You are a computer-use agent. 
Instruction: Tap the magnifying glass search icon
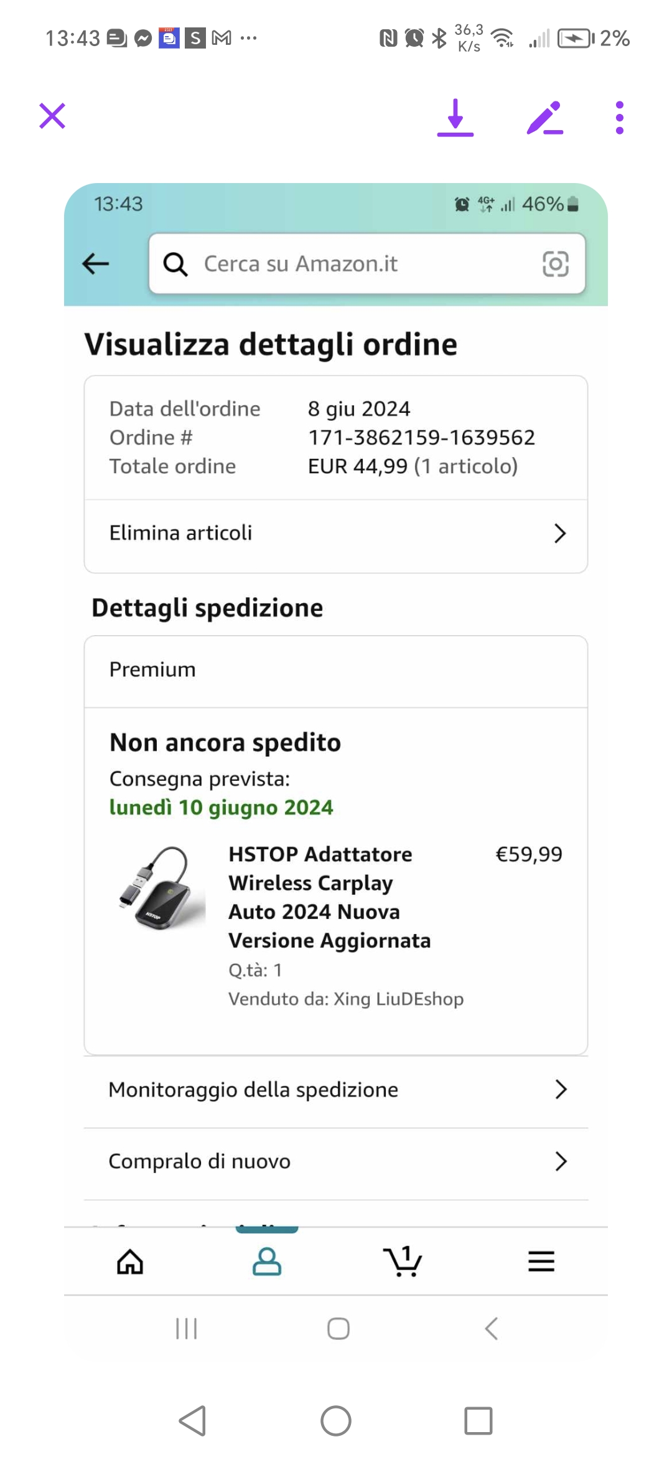[175, 264]
